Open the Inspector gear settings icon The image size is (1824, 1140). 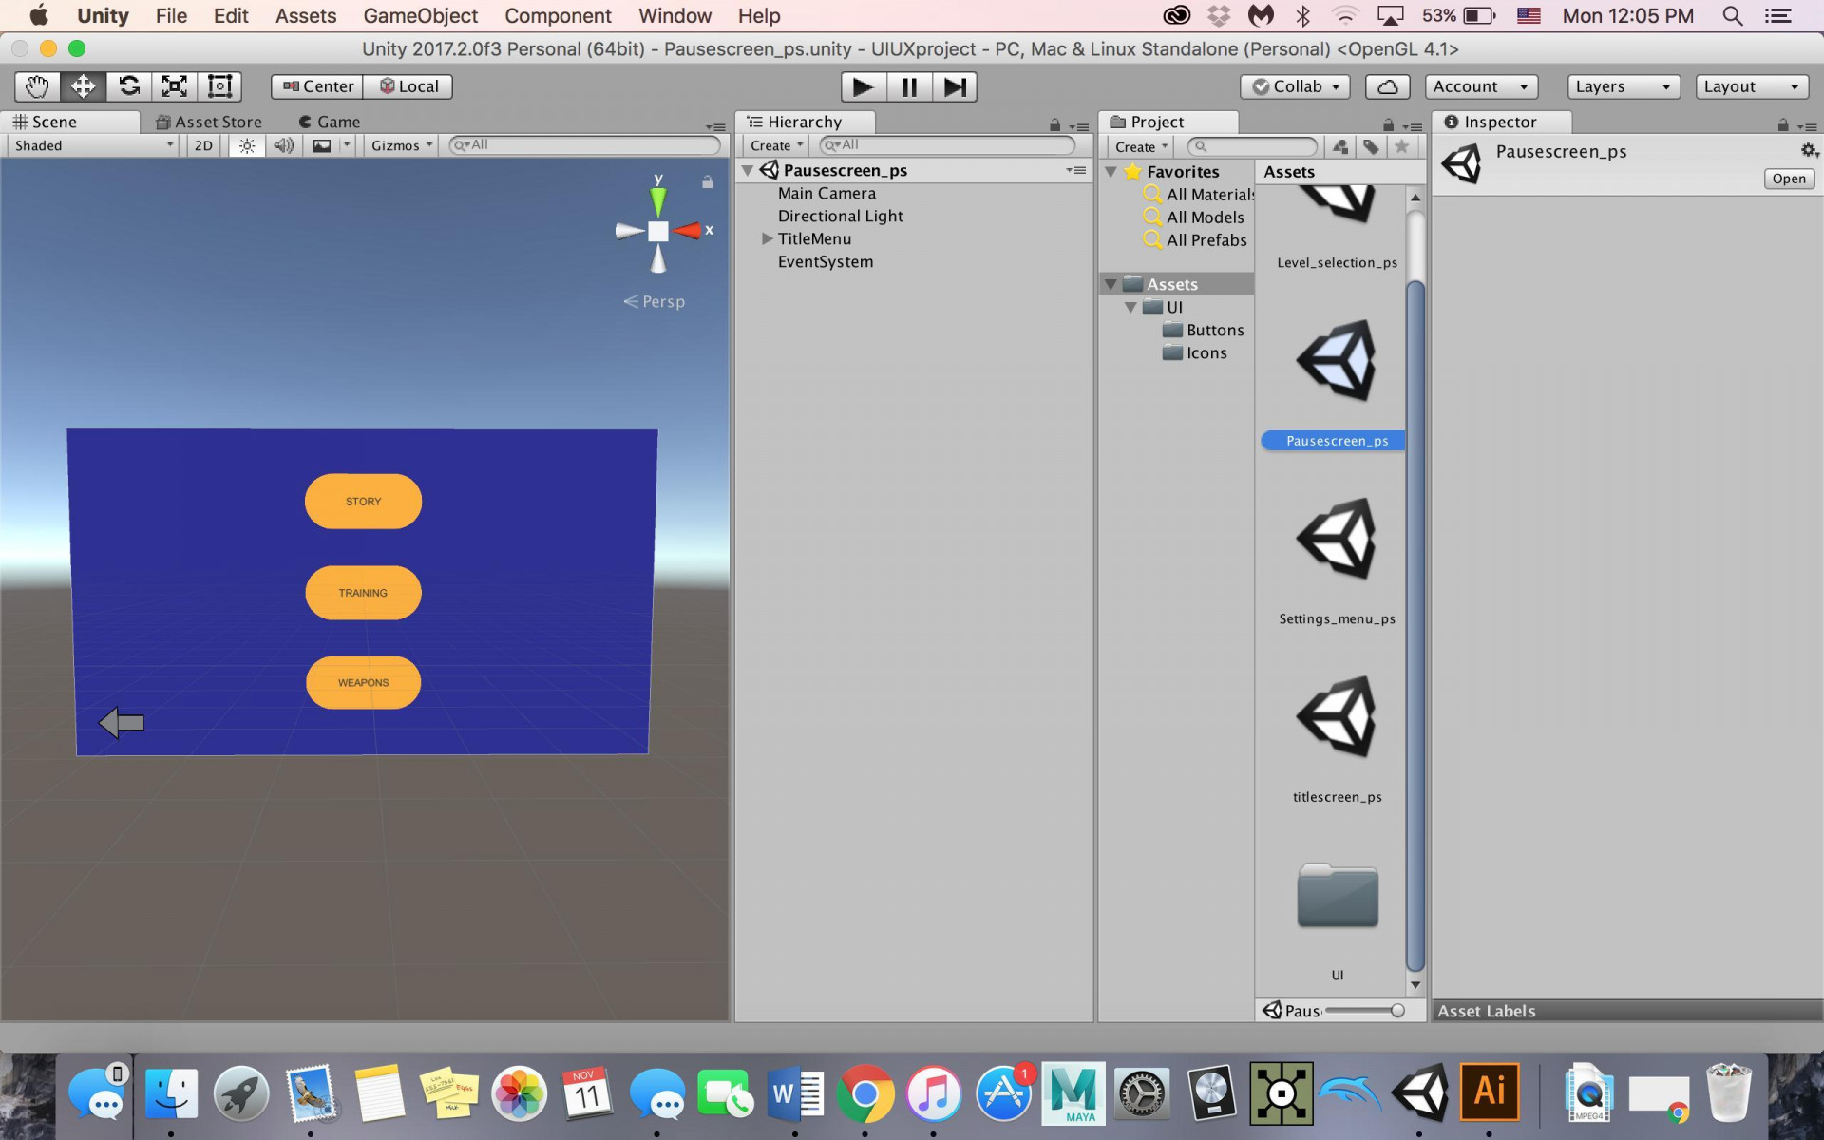click(x=1809, y=151)
